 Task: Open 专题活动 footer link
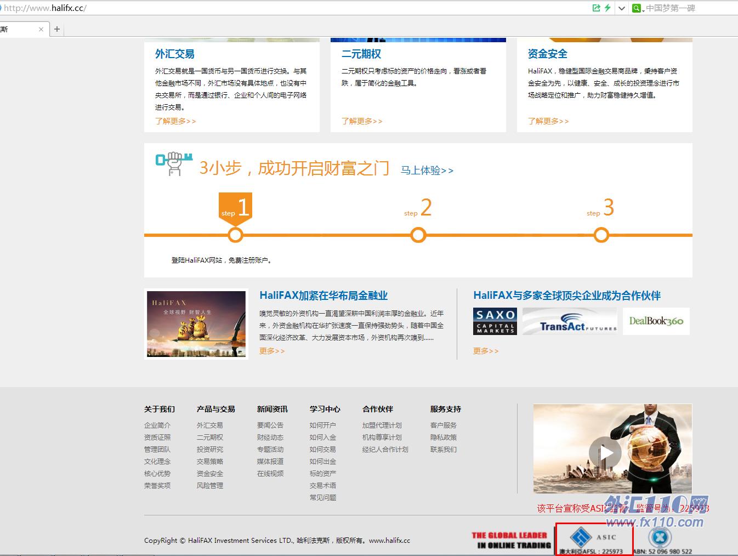click(x=270, y=450)
